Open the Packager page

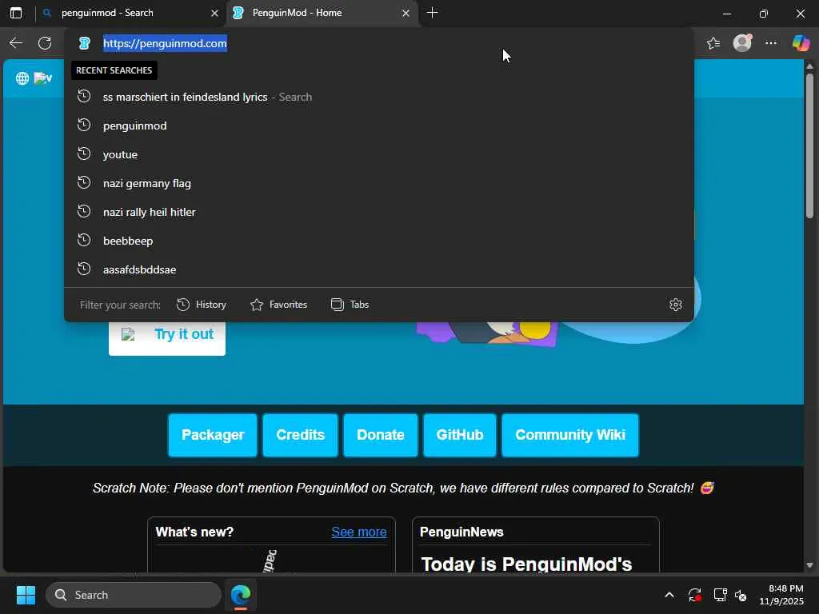click(x=213, y=435)
